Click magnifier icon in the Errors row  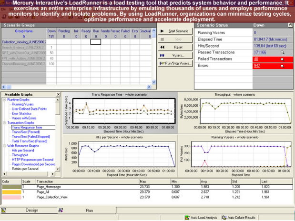283,66
